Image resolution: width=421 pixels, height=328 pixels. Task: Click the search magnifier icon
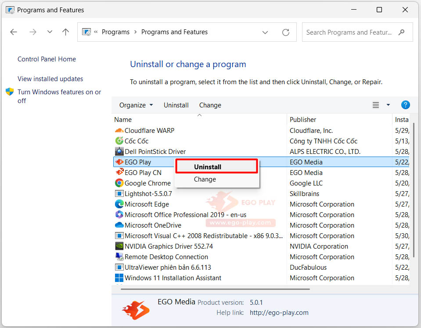click(401, 32)
